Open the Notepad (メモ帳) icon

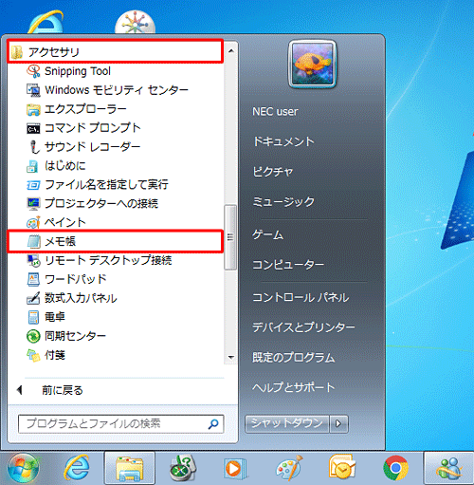[33, 242]
